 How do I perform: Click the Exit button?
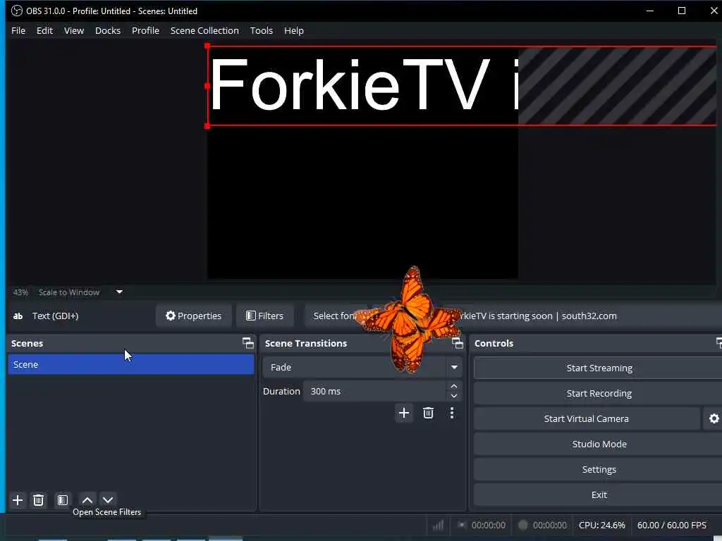coord(599,495)
